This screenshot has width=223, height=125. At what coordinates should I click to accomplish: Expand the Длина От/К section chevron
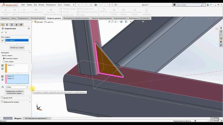tap(30, 98)
